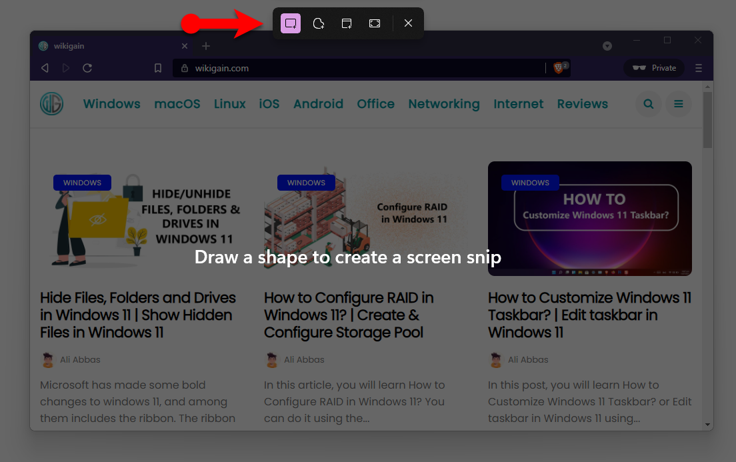Open 'How to Configure RAID' headline
Image resolution: width=736 pixels, height=462 pixels.
[x=349, y=315]
